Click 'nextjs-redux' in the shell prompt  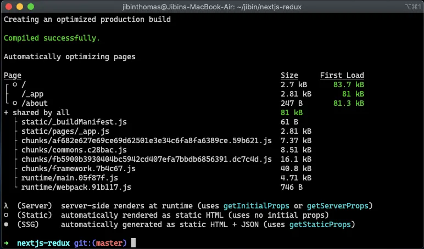(43, 243)
